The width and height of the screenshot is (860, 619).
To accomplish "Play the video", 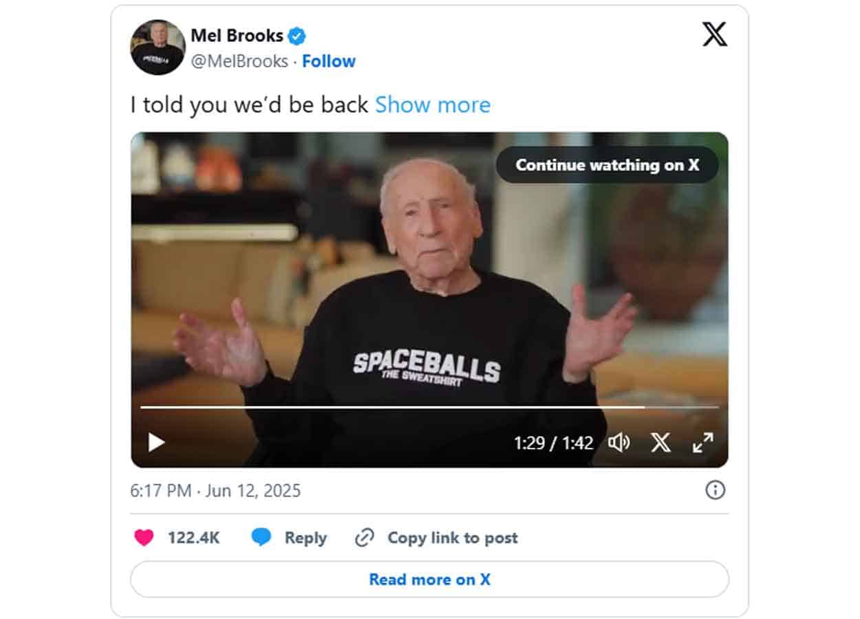I will (157, 442).
